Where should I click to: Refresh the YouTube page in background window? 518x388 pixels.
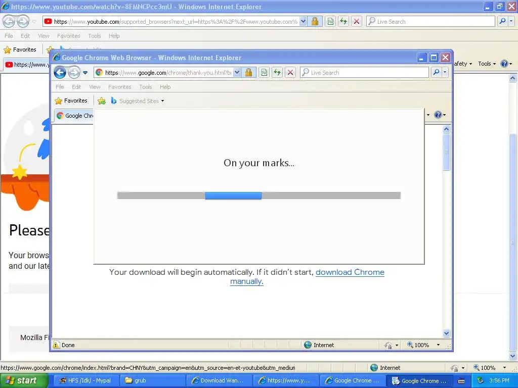coord(343,21)
